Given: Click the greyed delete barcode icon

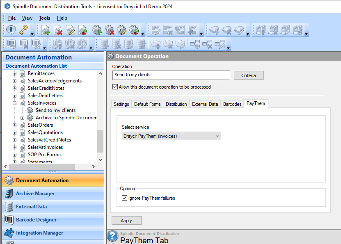Looking at the screenshot, I should (23, 44).
